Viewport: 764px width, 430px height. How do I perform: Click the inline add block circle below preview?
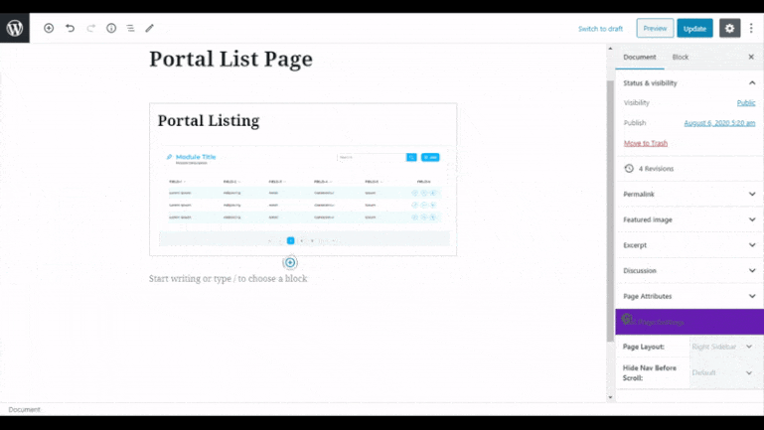pyautogui.click(x=290, y=263)
